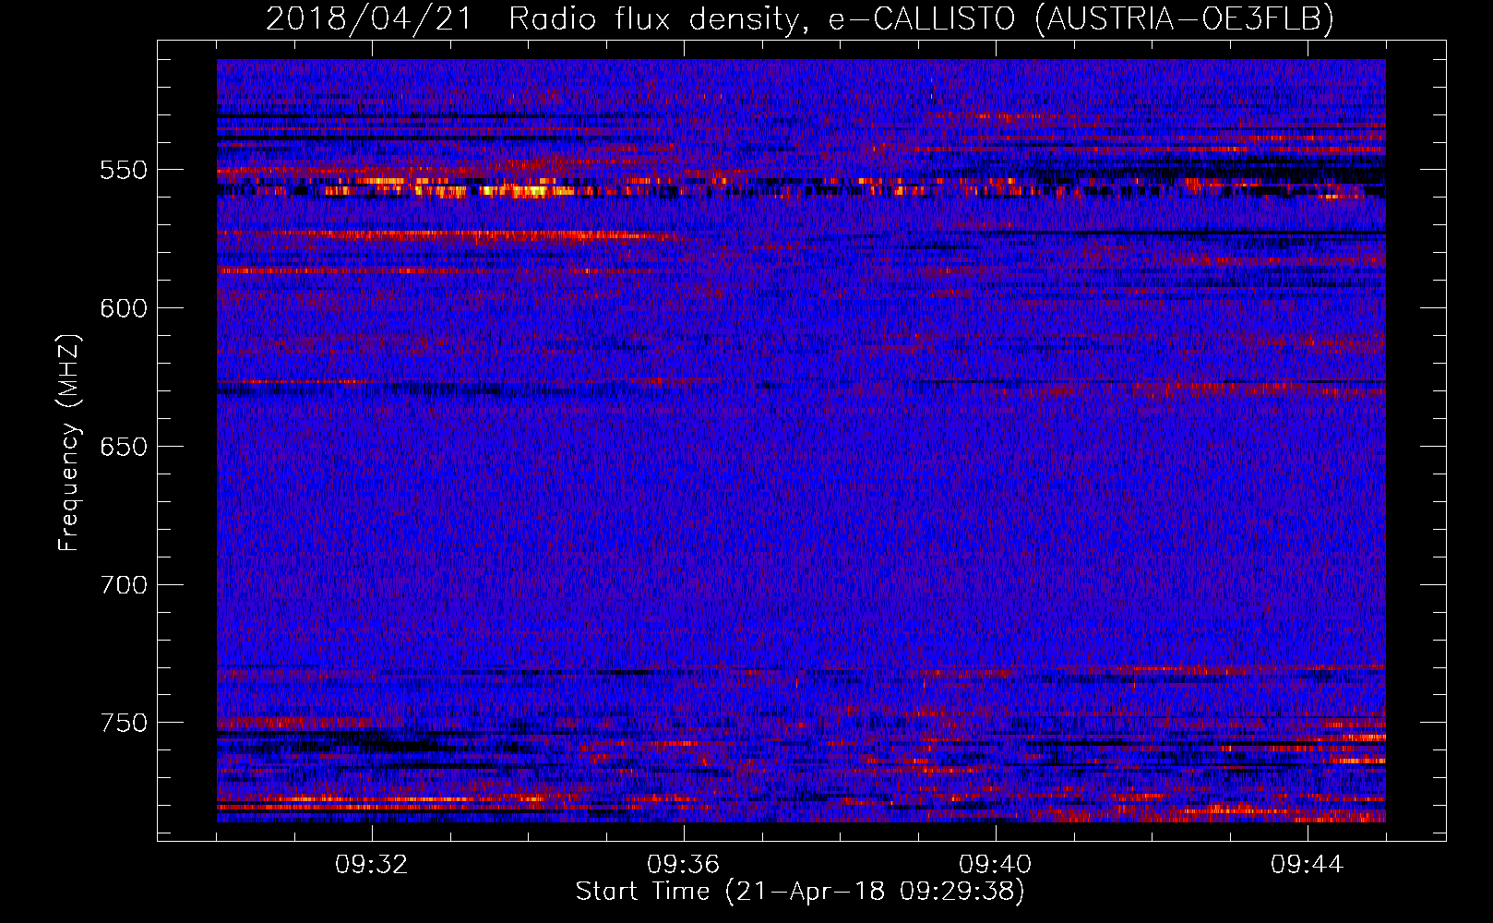This screenshot has width=1493, height=923.
Task: Click the 750 frequency tick label
Action: 125,723
